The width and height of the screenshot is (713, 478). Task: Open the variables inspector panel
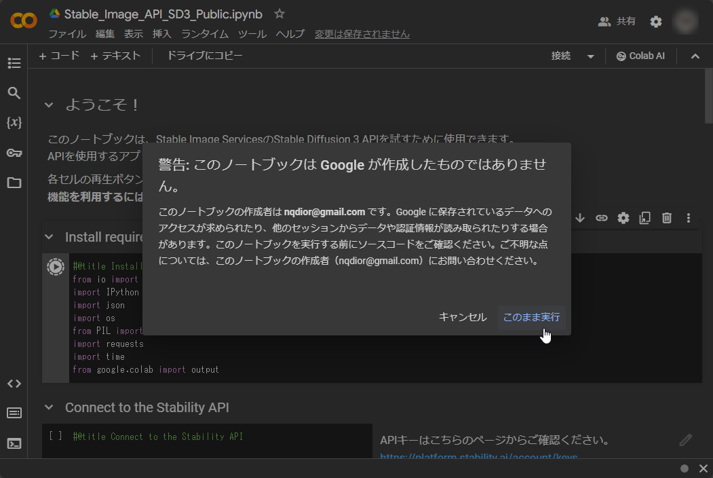(x=14, y=124)
